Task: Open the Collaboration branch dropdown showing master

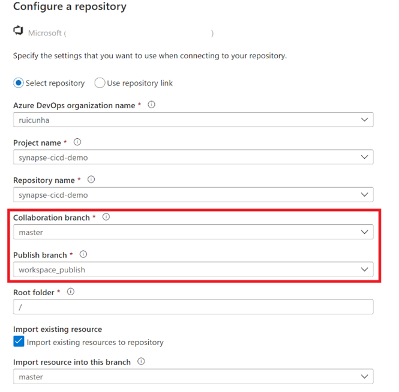Action: (x=193, y=232)
